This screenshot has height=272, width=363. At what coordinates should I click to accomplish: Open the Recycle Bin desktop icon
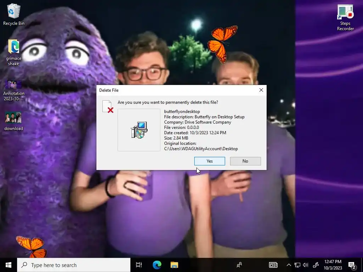click(x=14, y=14)
